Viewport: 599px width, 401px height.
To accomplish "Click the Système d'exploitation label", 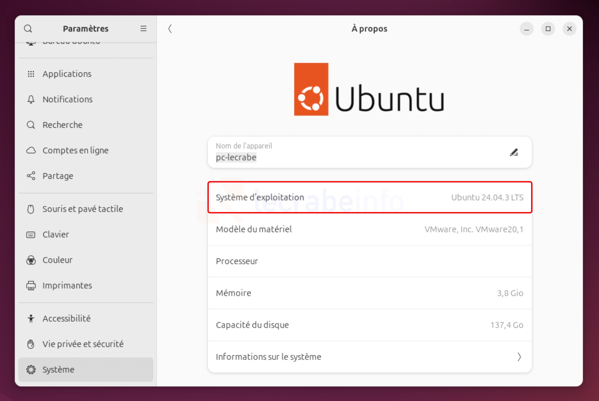I will click(260, 198).
